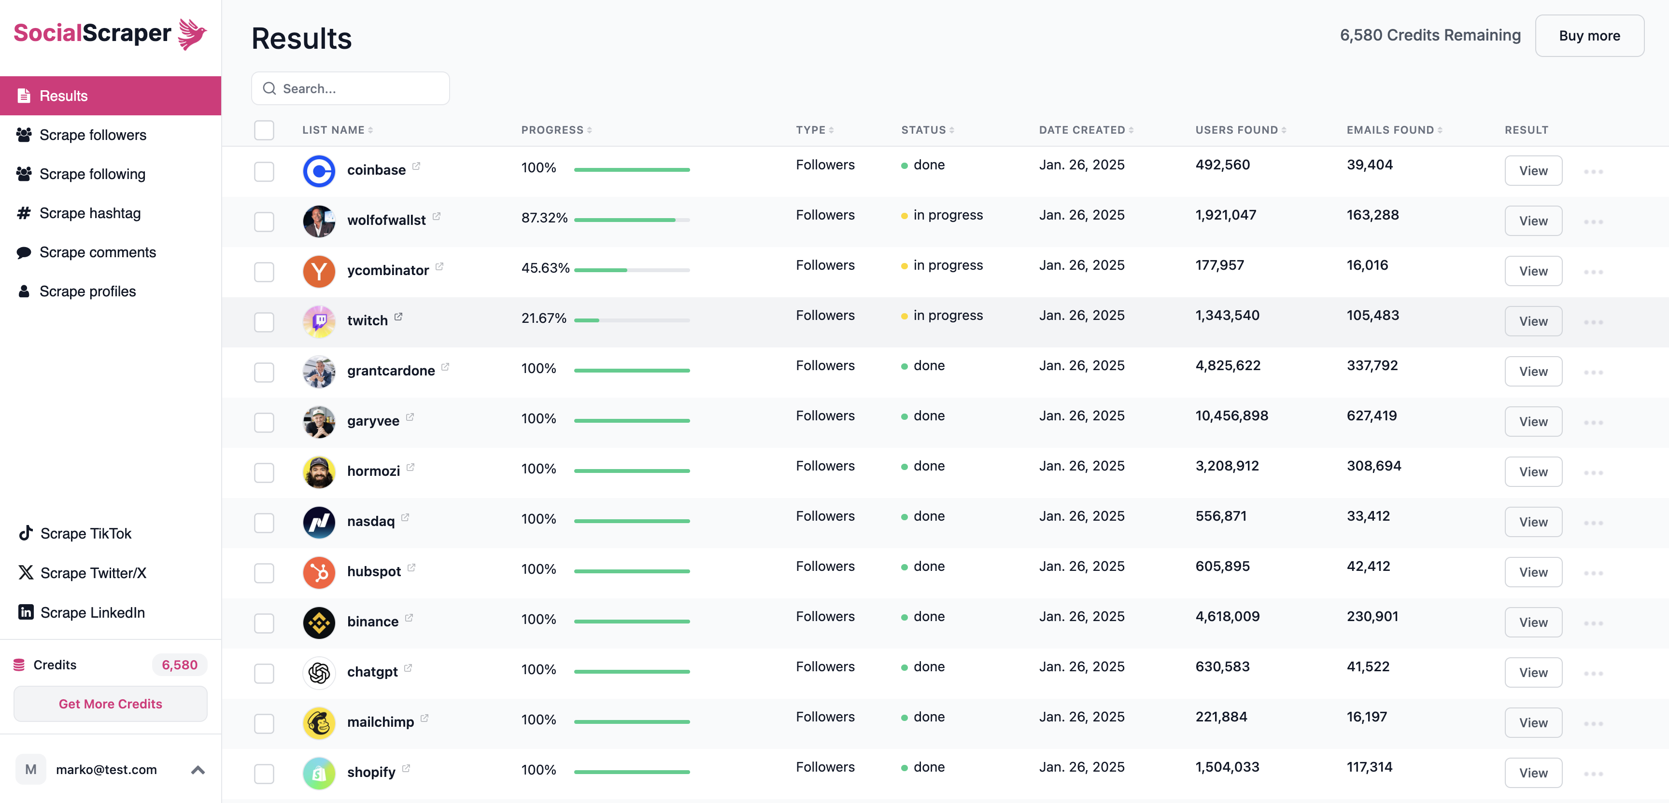Expand the marko@test.com account menu chevron

tap(198, 769)
